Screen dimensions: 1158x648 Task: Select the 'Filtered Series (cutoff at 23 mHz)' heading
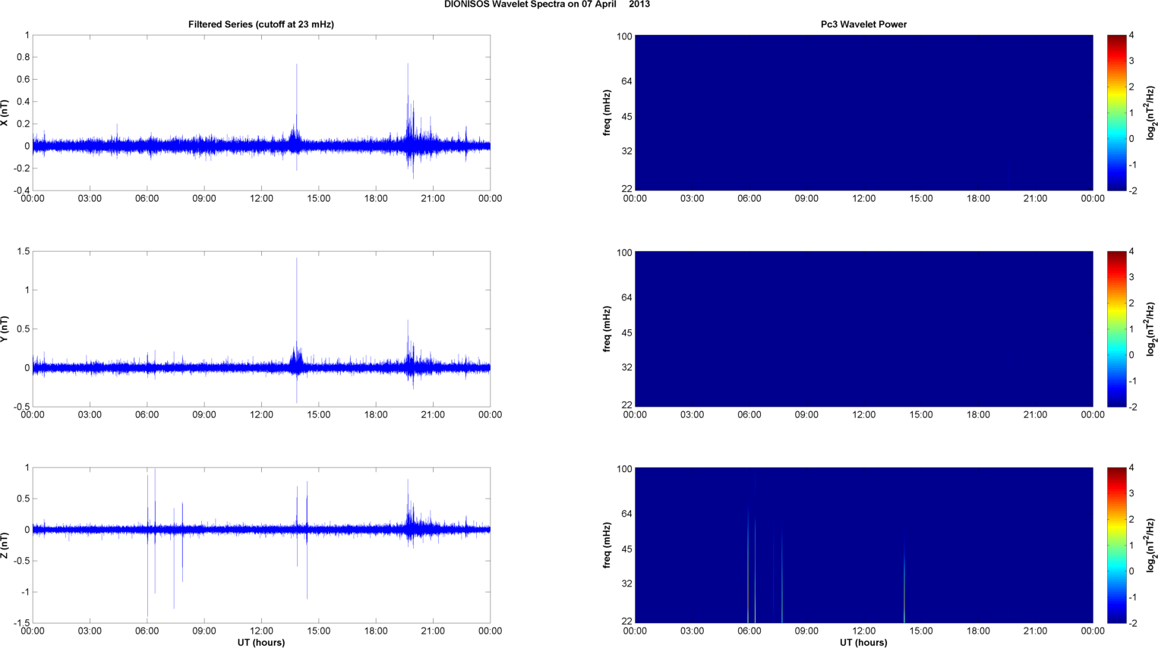coord(261,24)
